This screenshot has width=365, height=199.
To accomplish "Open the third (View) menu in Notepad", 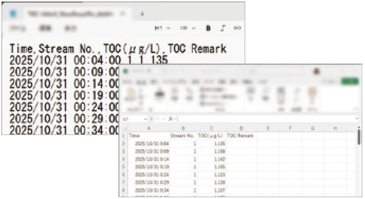I will pos(70,28).
